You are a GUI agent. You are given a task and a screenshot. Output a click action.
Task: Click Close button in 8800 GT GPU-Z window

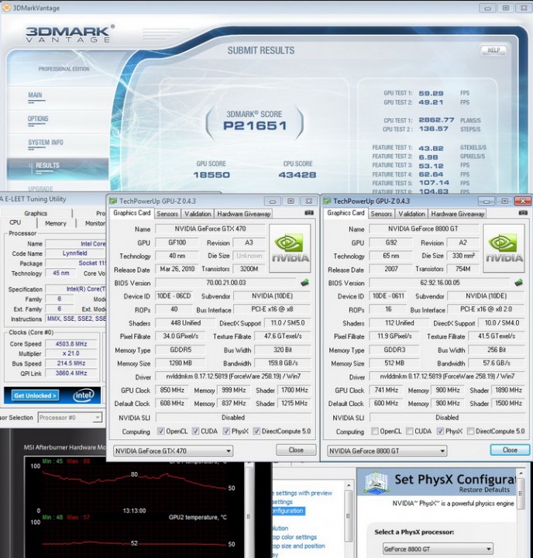pyautogui.click(x=510, y=449)
